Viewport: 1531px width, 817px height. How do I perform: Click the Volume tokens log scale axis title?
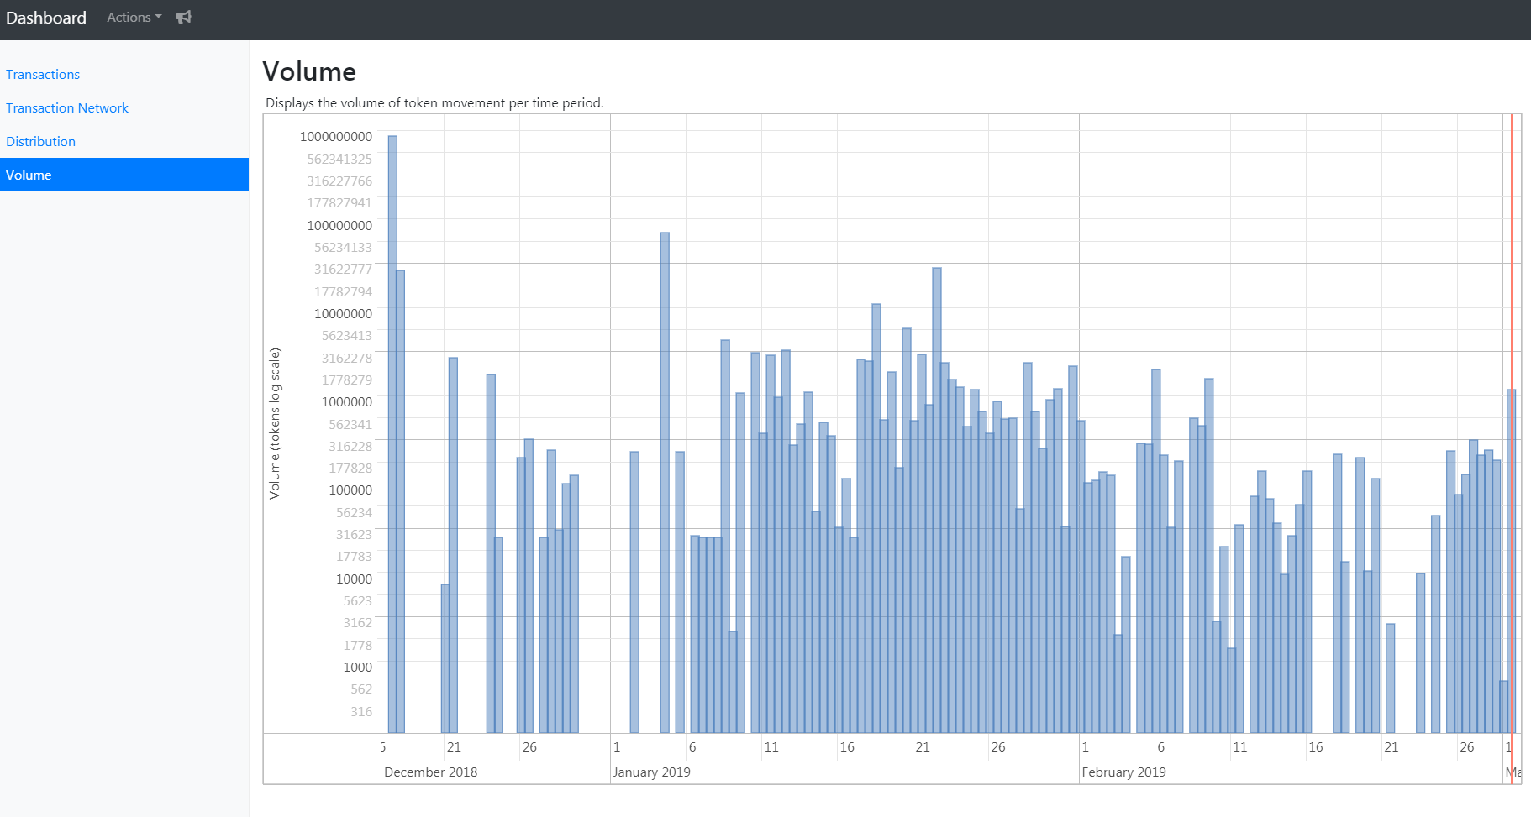point(275,423)
